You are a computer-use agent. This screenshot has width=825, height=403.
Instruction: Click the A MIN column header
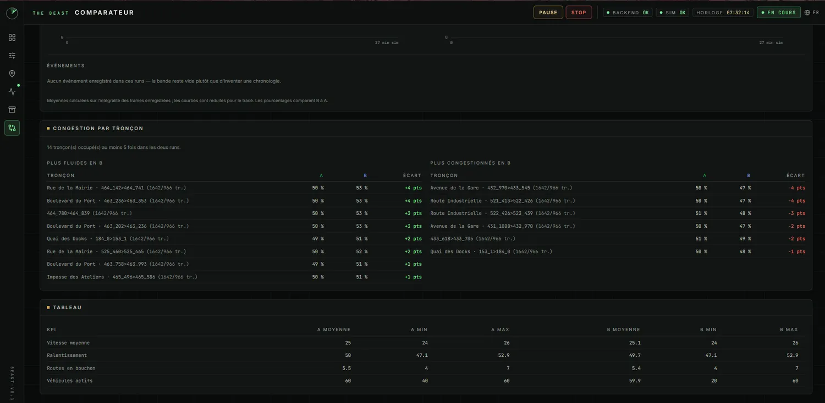pos(420,330)
